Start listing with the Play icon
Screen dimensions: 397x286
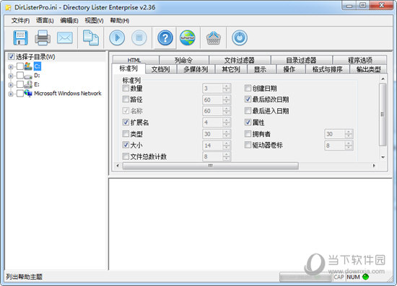pyautogui.click(x=117, y=37)
